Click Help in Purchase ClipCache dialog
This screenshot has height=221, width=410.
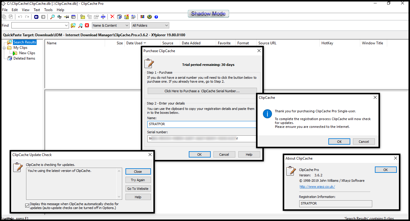click(x=249, y=155)
